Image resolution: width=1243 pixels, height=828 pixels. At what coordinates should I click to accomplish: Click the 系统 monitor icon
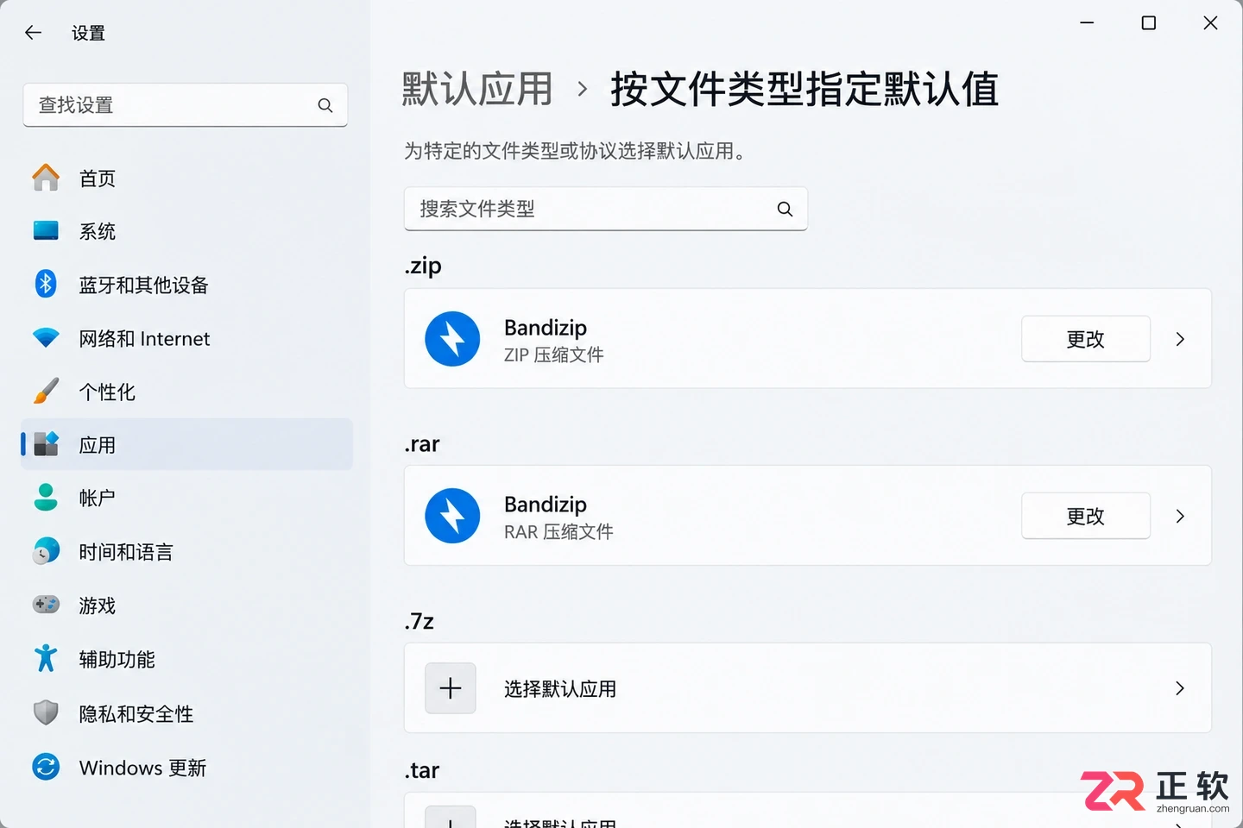point(46,230)
